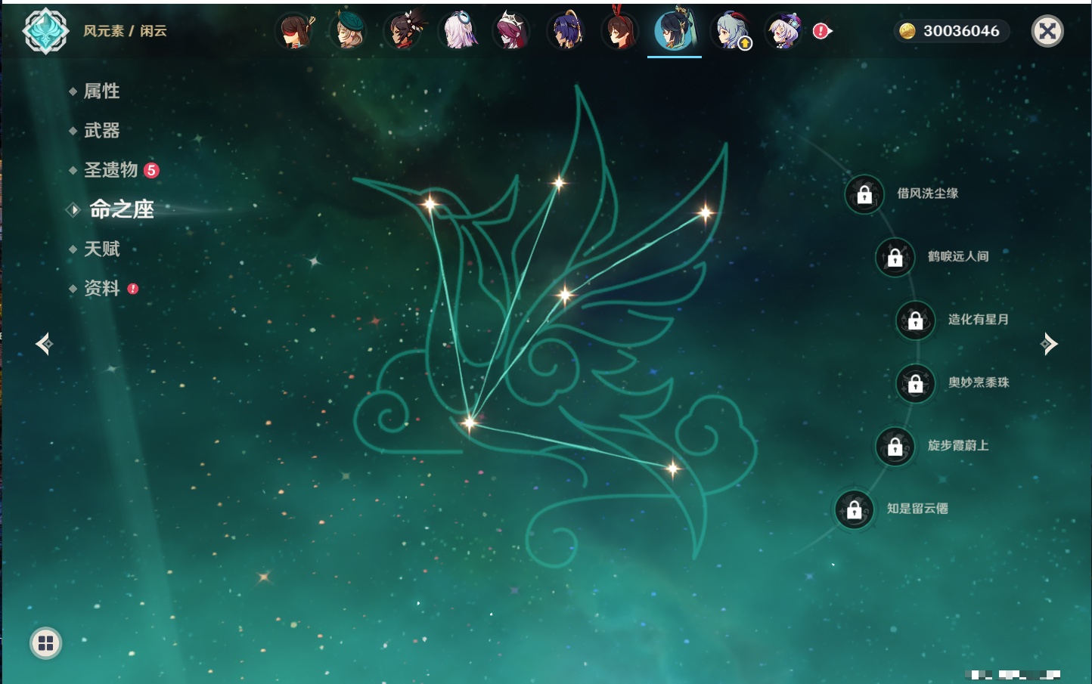Click the star node on the lower-right cloud
Viewport: 1092px width, 684px height.
(672, 469)
